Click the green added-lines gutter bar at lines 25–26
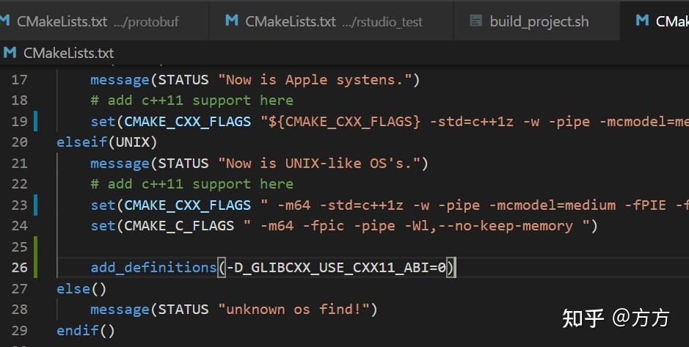 36,257
